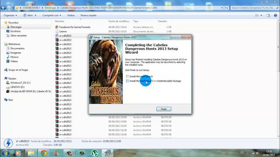Select the Leeme text document
Viewport: 280px width, 157px height.
click(x=63, y=31)
